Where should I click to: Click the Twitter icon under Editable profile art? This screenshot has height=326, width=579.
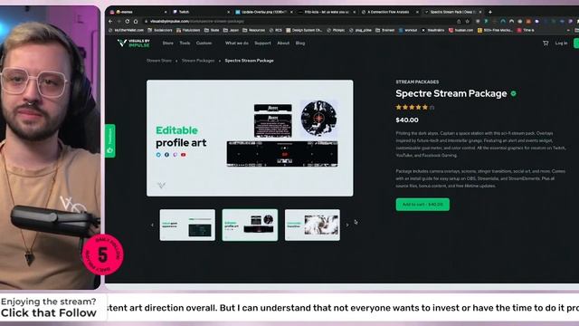[x=158, y=155]
